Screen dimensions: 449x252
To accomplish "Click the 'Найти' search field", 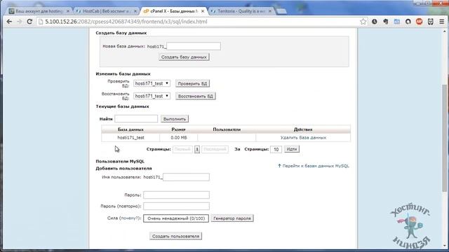I will click(136, 118).
